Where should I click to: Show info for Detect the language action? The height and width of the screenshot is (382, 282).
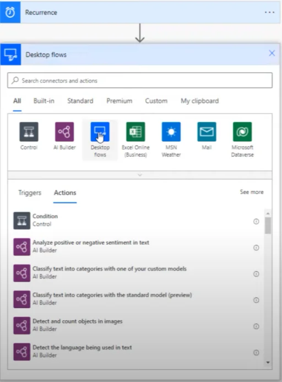coord(256,353)
